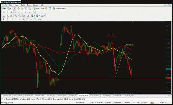Toggle Chart Shift from right border

point(28,16)
